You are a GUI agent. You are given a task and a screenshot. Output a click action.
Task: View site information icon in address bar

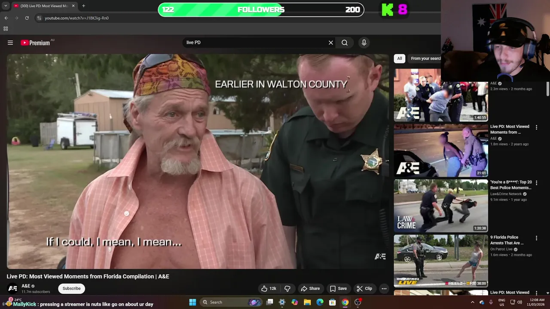(39, 18)
